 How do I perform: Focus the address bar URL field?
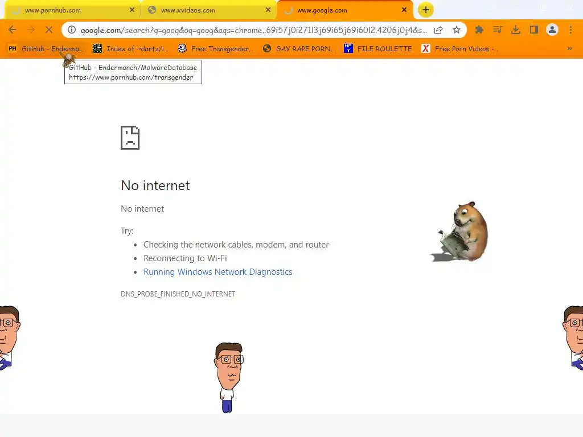click(x=253, y=30)
